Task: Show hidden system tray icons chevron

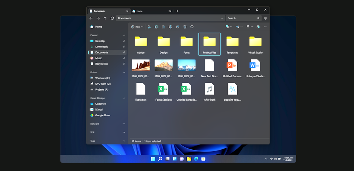Action: pos(266,159)
